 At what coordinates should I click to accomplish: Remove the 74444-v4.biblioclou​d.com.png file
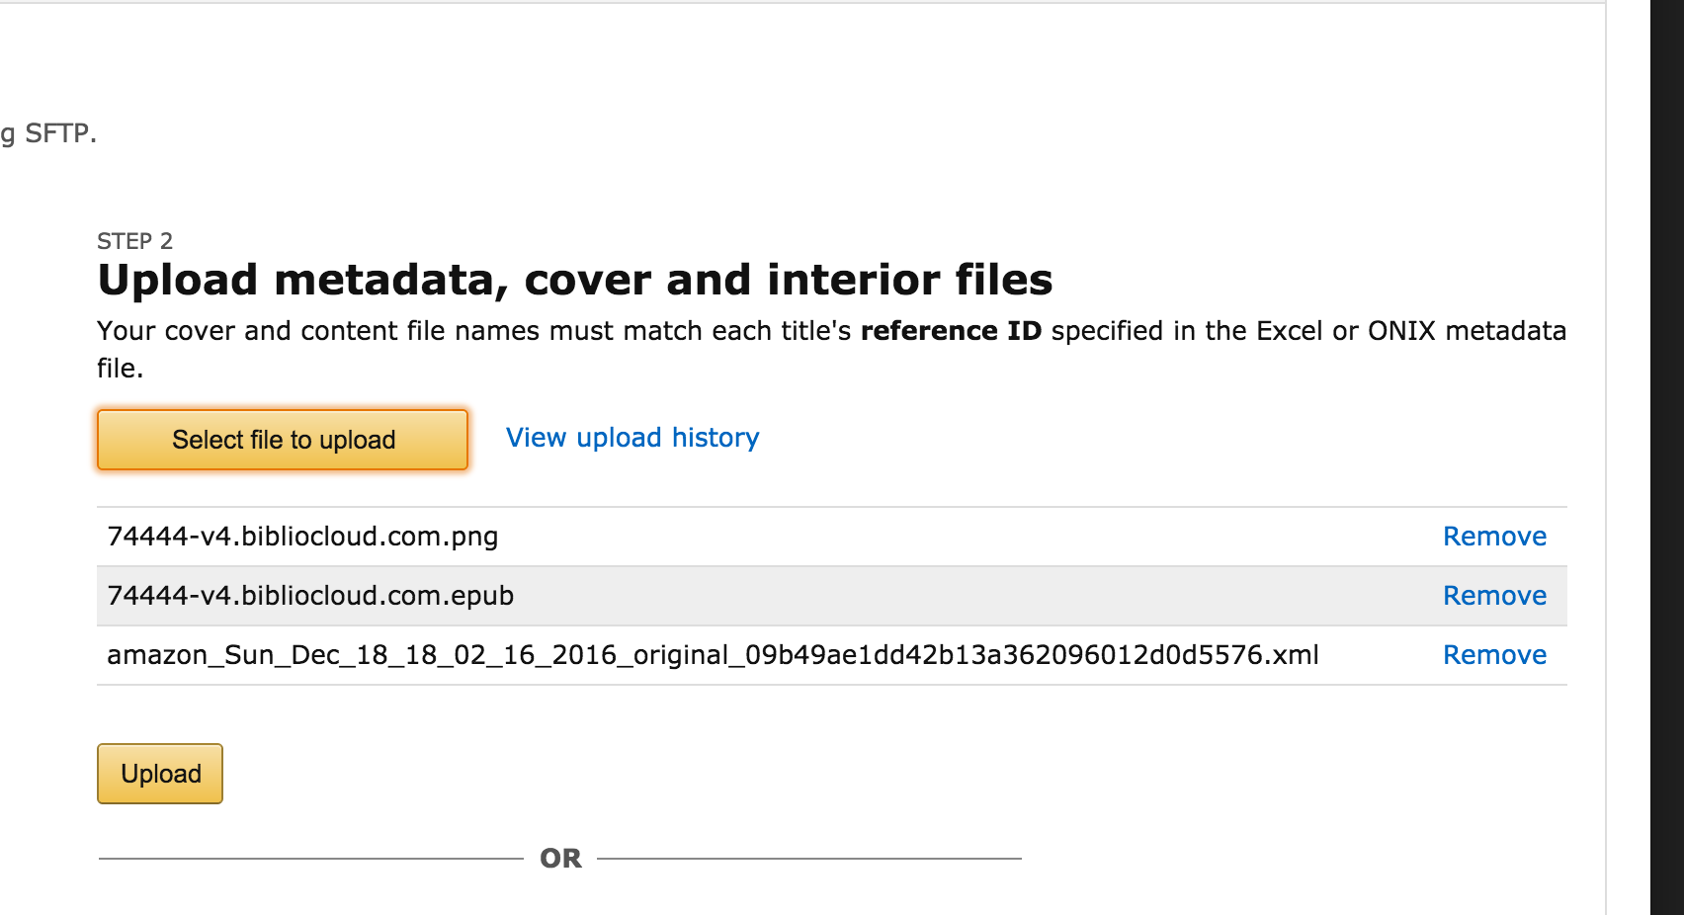pos(1494,537)
